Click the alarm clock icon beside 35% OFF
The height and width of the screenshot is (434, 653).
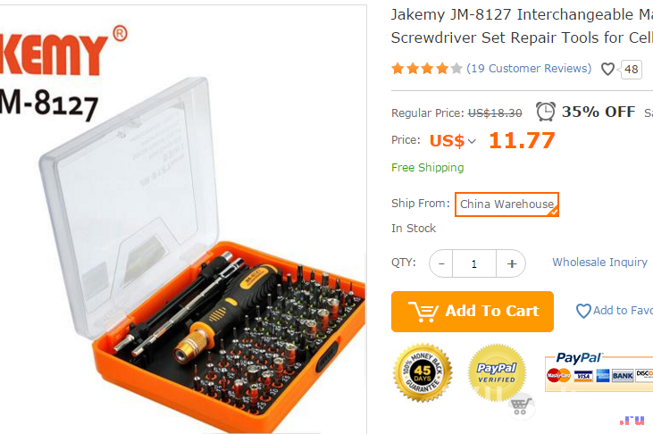coord(546,112)
